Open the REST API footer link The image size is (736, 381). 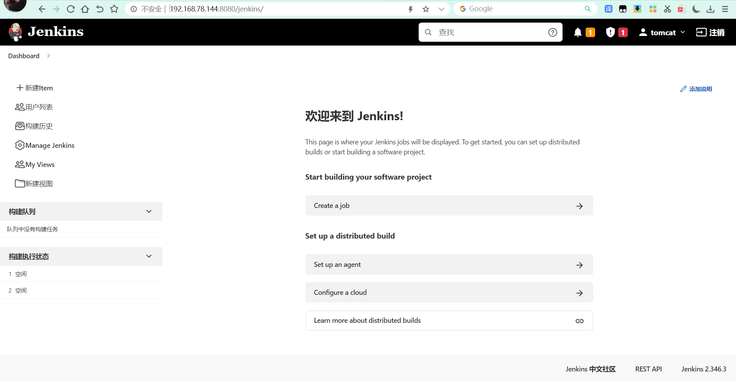pos(649,369)
